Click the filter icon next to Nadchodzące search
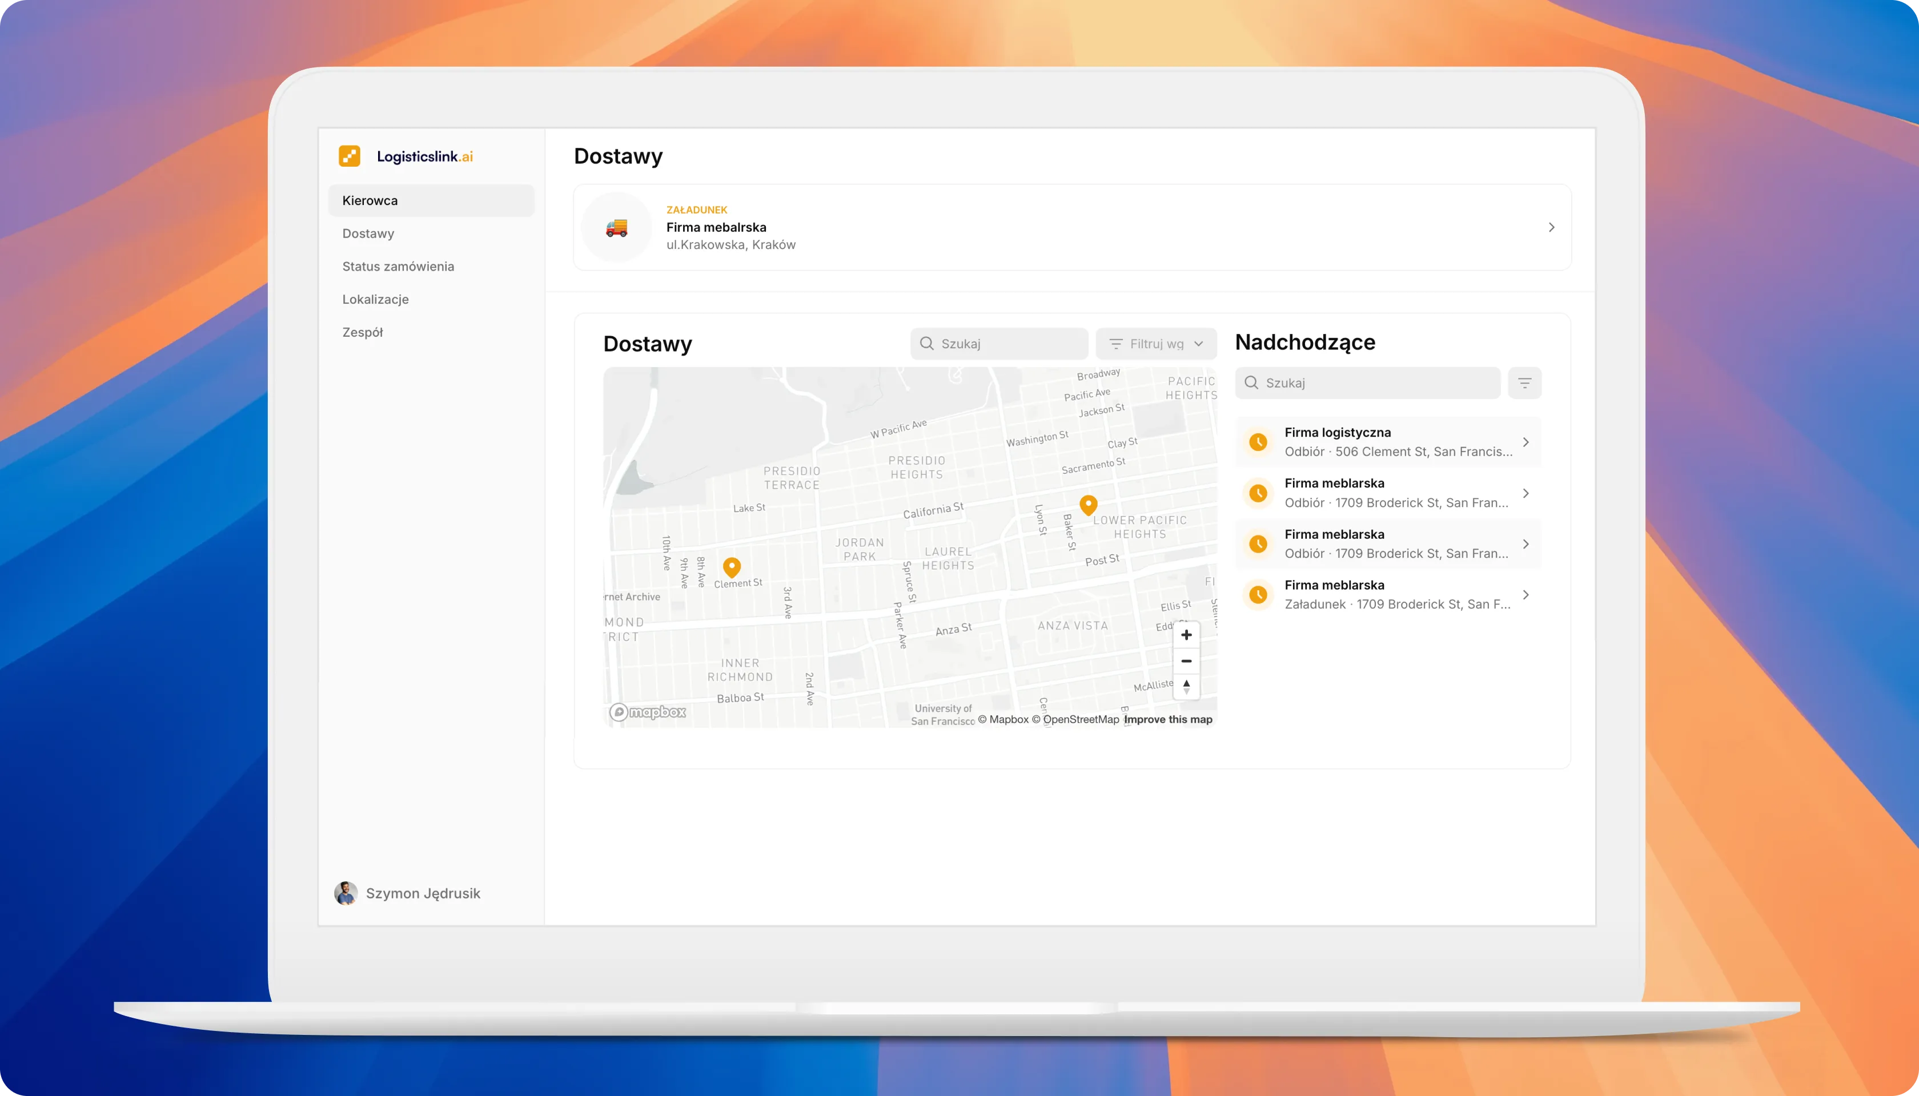Screen dimensions: 1919x1096 click(x=1524, y=383)
